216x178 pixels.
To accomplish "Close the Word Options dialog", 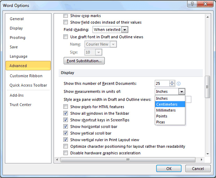I will [x=205, y=4].
